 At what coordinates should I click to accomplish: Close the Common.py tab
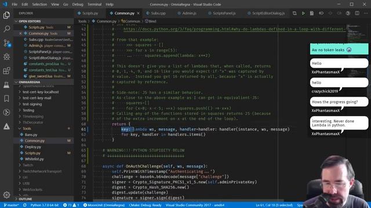138,13
